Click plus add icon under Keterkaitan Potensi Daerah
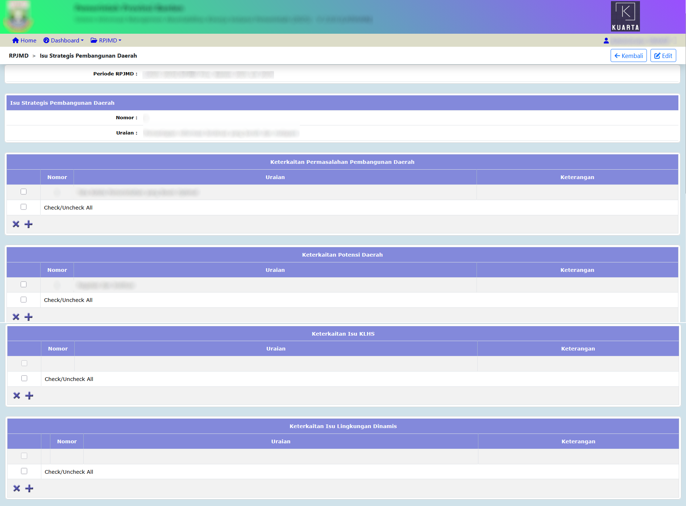 (x=28, y=317)
